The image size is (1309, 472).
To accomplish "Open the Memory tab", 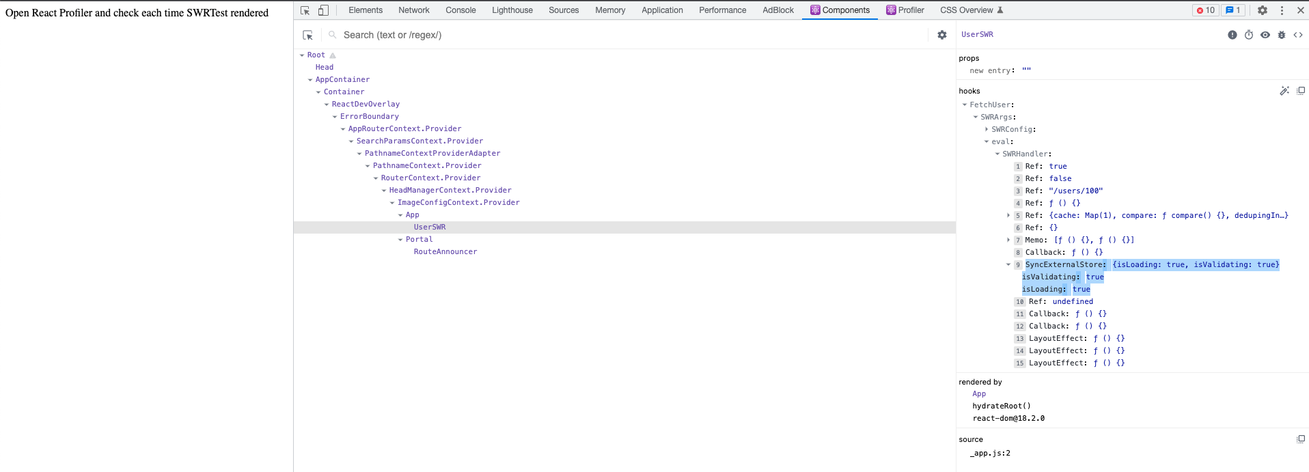I will (610, 10).
